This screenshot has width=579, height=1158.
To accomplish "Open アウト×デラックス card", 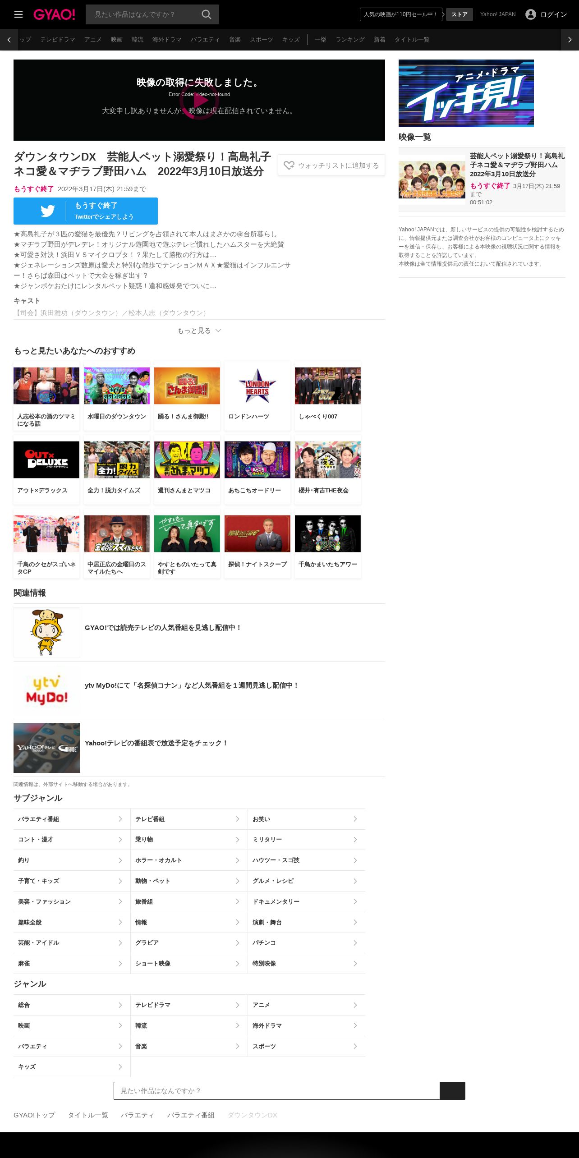I will click(x=46, y=470).
